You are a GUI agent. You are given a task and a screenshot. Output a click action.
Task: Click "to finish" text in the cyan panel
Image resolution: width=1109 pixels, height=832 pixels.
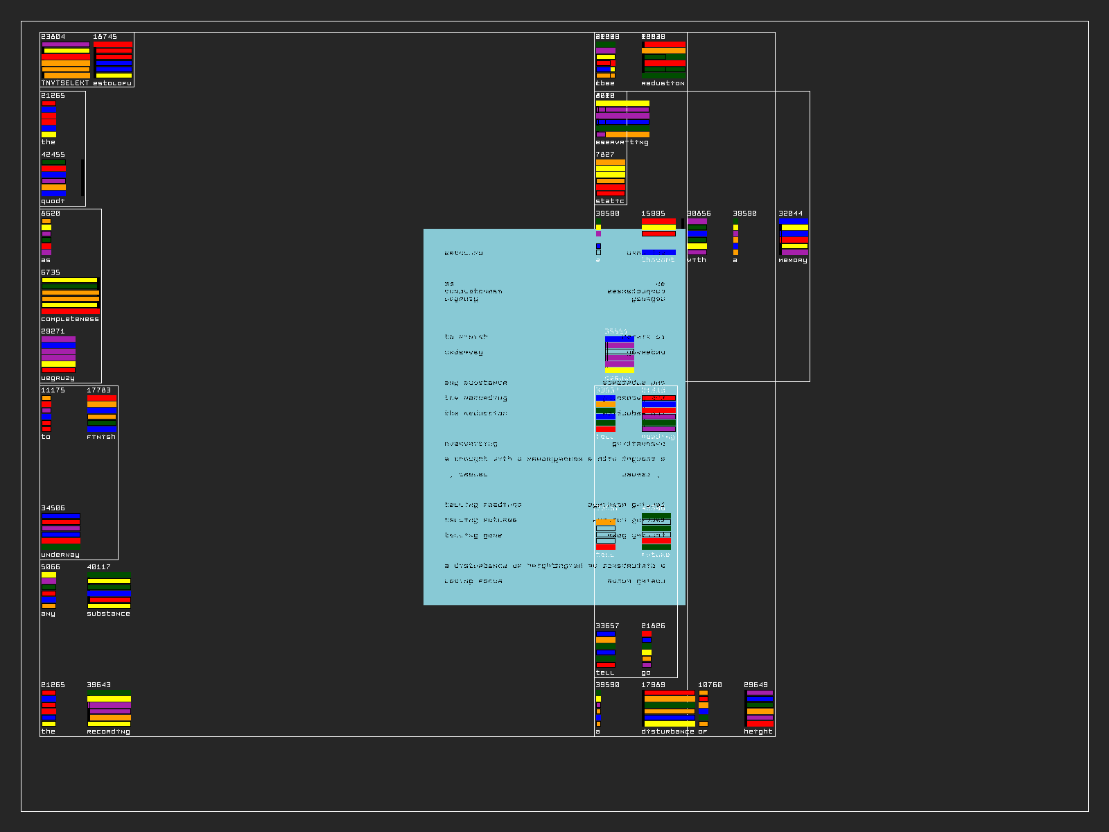pyautogui.click(x=466, y=337)
